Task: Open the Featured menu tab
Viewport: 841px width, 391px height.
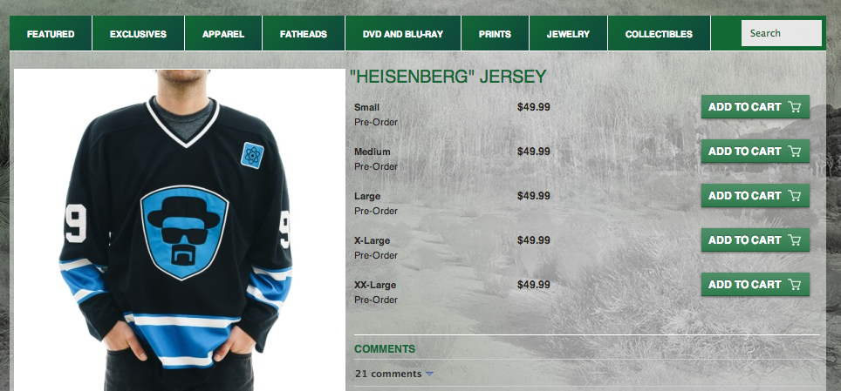Action: coord(51,34)
